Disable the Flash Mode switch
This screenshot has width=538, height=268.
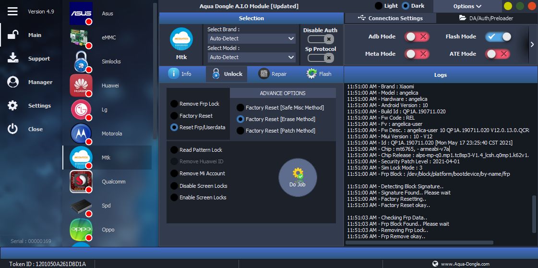(498, 37)
